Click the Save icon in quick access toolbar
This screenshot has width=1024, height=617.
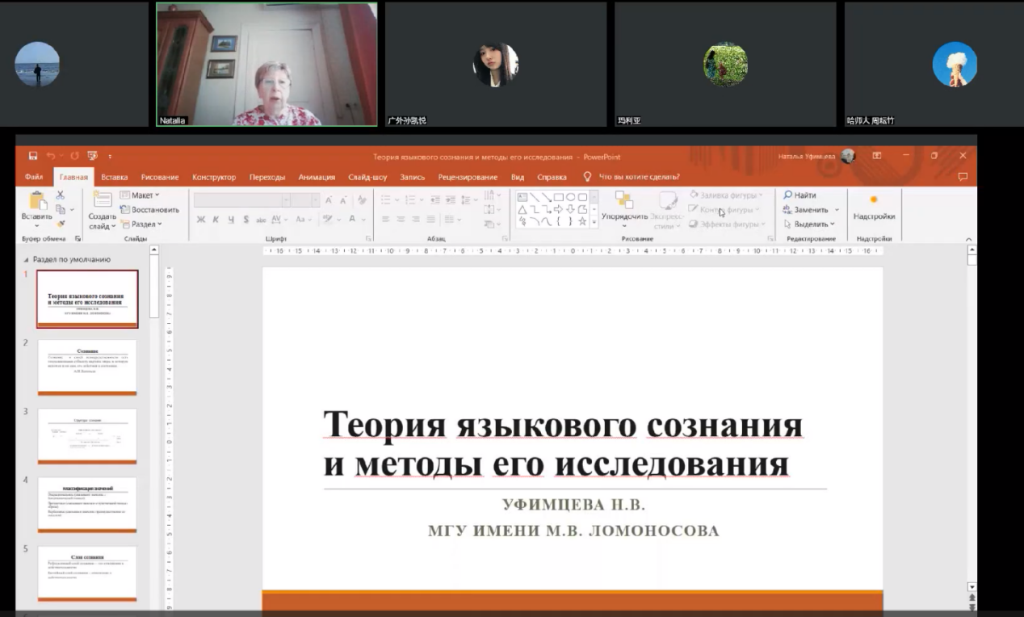(33, 156)
